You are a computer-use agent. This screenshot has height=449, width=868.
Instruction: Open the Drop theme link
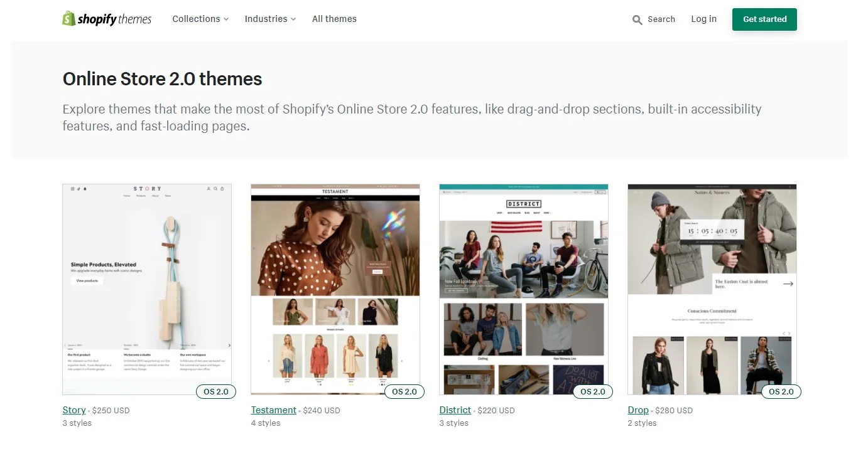point(638,409)
